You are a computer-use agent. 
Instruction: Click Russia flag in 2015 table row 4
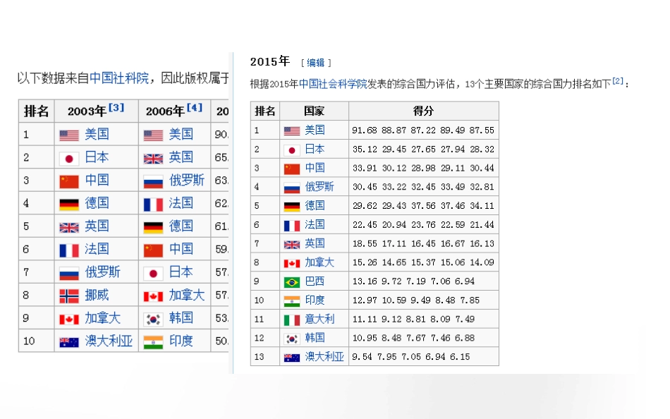tap(292, 188)
